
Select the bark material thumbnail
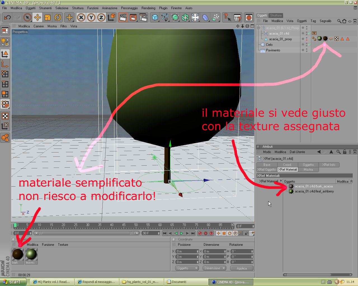point(18,256)
